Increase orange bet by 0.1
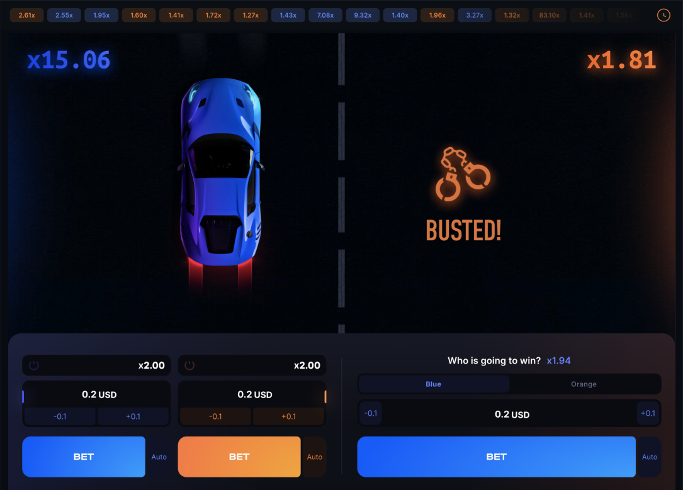 pos(289,416)
